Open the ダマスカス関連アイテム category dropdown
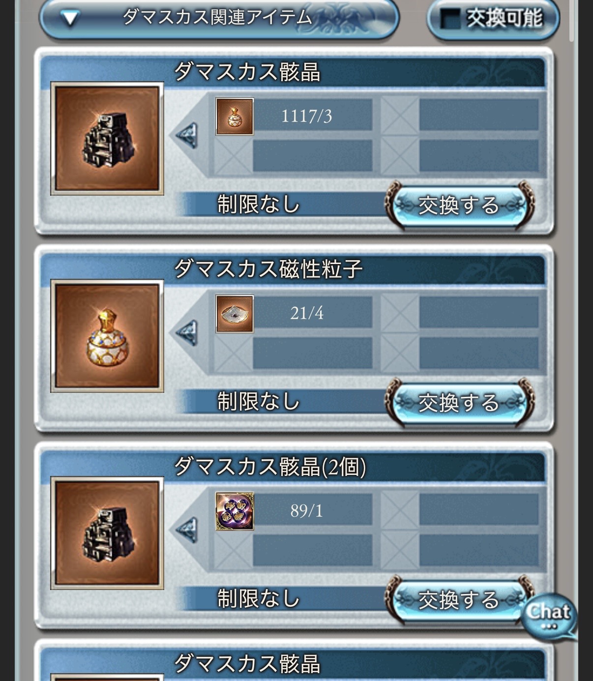The width and height of the screenshot is (593, 681). pyautogui.click(x=219, y=19)
